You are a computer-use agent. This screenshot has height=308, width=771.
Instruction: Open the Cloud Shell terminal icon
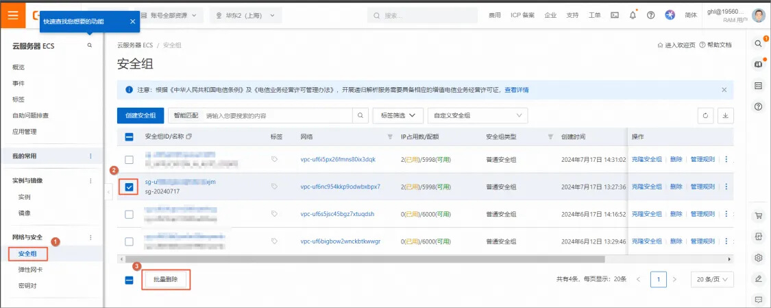pyautogui.click(x=615, y=15)
